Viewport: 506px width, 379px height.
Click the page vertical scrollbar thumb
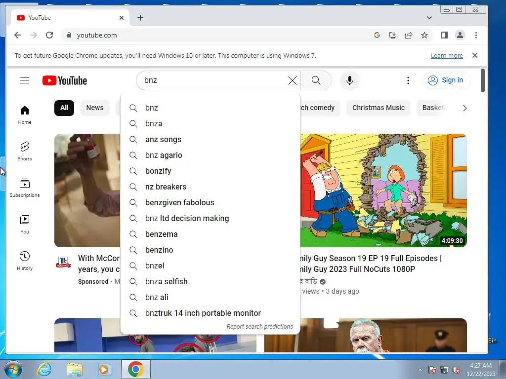pos(483,80)
